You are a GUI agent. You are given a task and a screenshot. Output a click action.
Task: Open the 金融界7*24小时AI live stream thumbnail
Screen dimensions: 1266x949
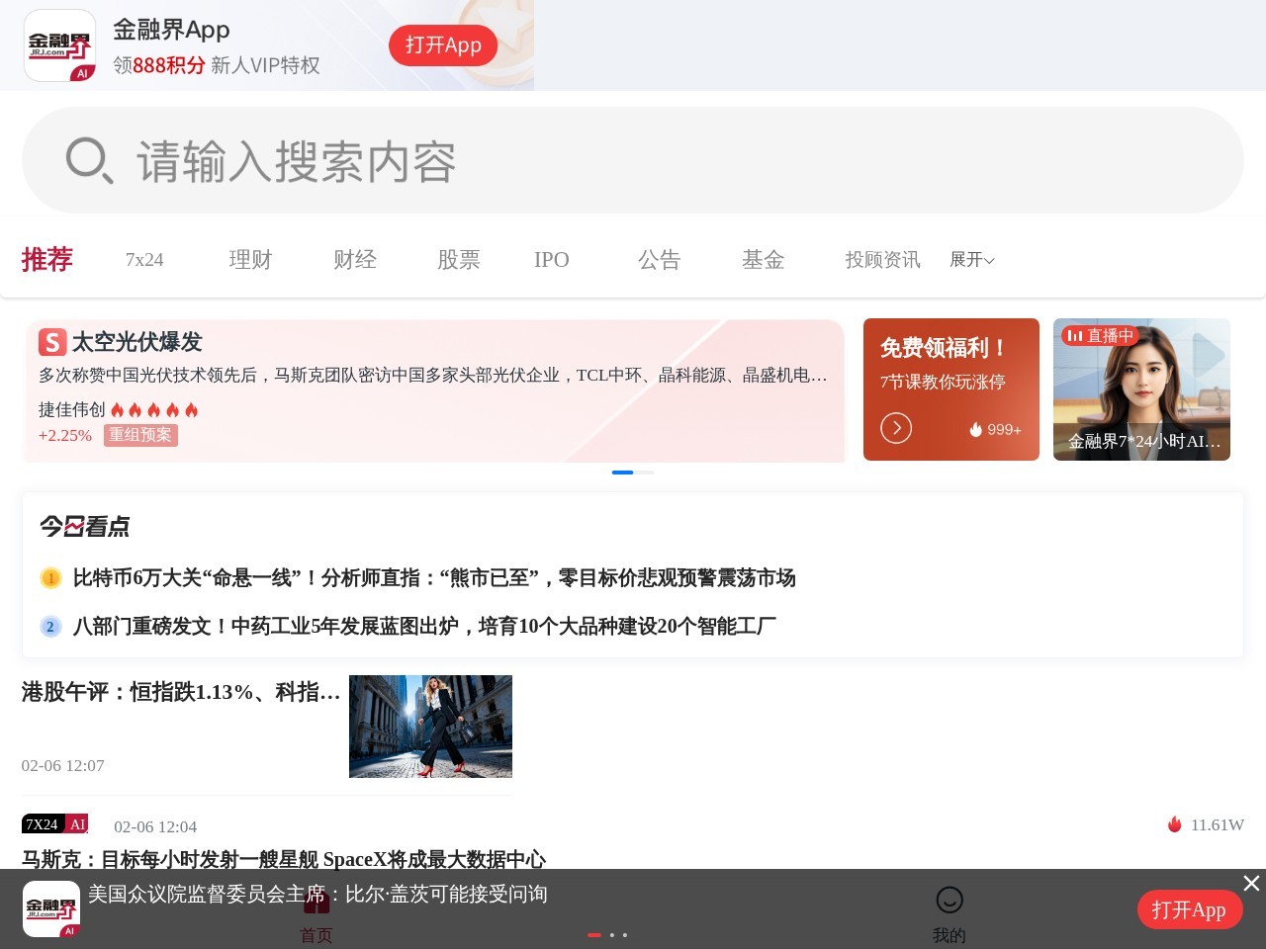pos(1141,389)
